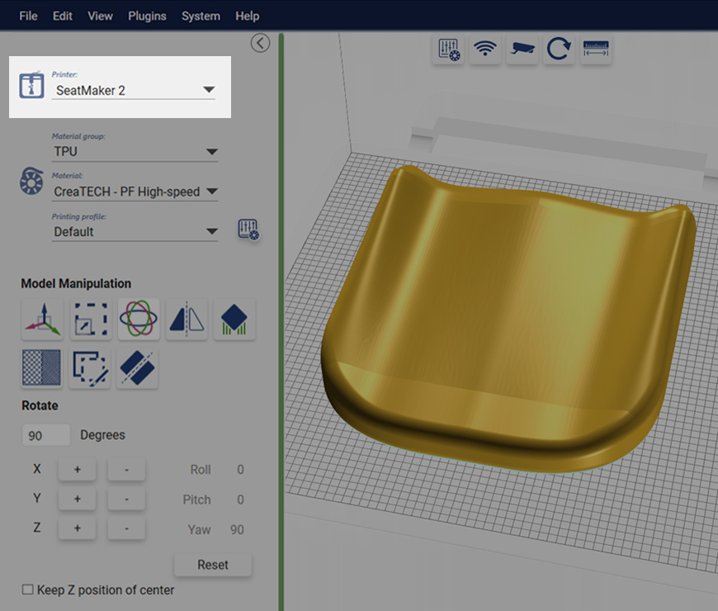Open the mesh infill pattern tool
Screen dimensions: 718x611
[x=41, y=367]
